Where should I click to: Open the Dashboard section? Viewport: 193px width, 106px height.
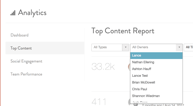coord(20,35)
